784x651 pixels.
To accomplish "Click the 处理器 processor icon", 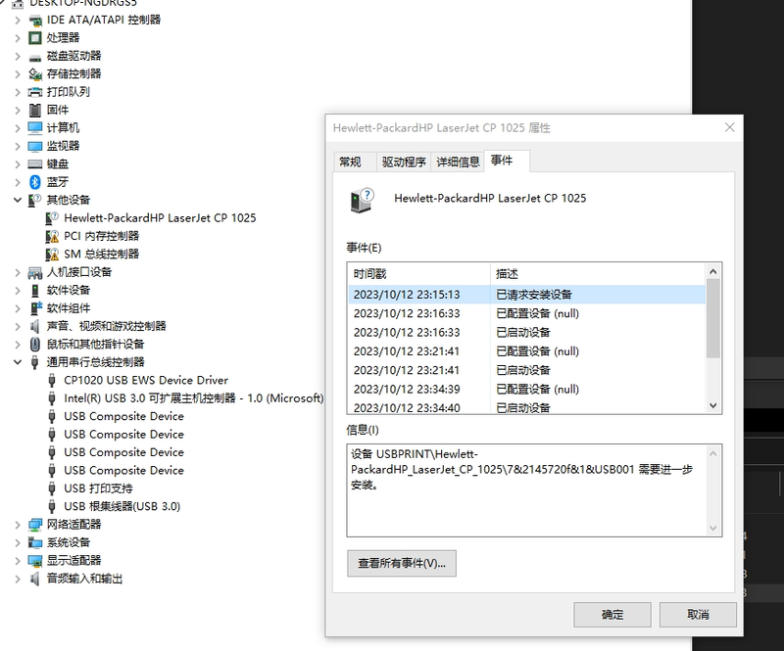I will coord(35,38).
